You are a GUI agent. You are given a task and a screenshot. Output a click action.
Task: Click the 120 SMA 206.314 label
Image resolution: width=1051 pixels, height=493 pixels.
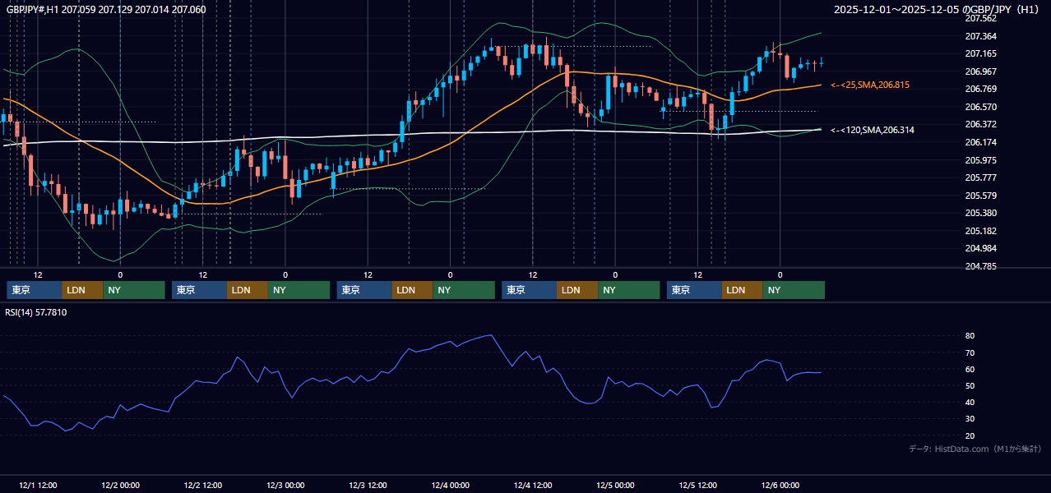pyautogui.click(x=872, y=130)
